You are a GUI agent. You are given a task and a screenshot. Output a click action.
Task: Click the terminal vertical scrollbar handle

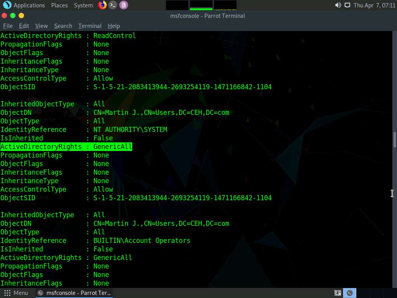(395, 140)
